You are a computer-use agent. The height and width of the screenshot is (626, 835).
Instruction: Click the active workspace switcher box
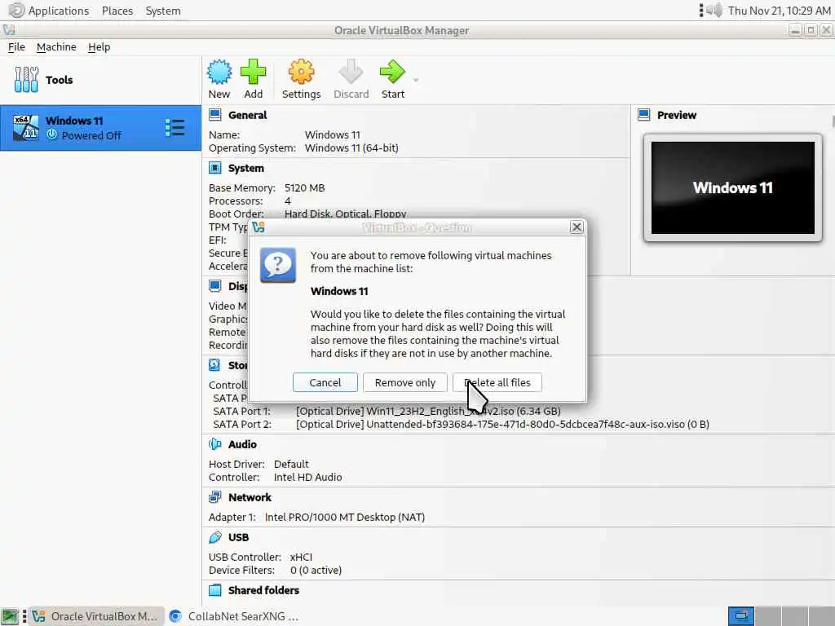click(x=740, y=616)
